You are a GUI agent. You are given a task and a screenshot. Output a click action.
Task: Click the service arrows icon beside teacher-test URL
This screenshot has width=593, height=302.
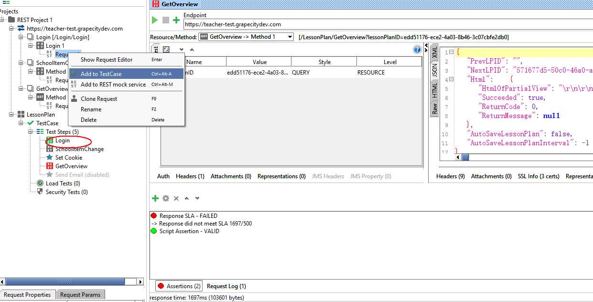(21, 29)
